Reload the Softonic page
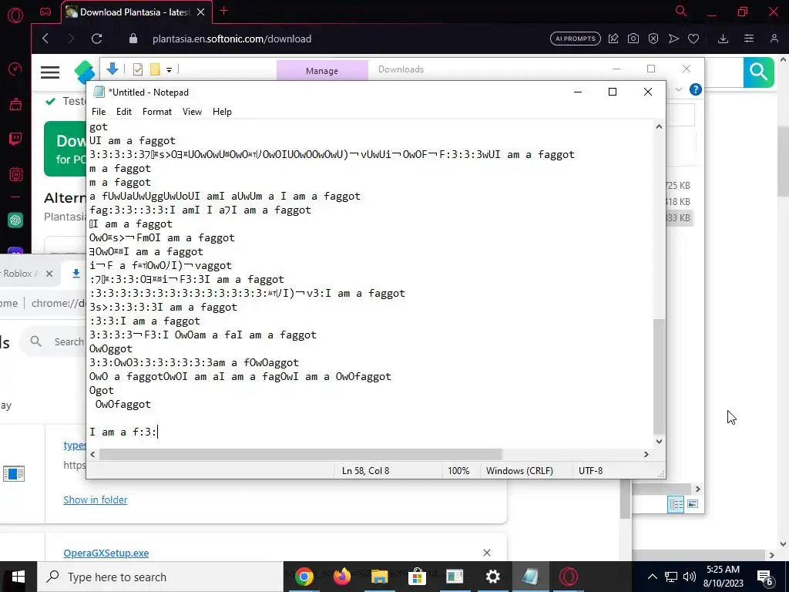Viewport: 789px width, 592px height. tap(96, 39)
